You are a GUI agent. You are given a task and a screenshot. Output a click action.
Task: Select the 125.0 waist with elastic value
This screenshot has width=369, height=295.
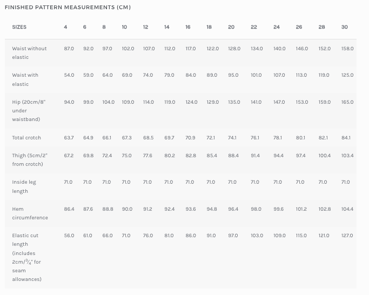(347, 75)
